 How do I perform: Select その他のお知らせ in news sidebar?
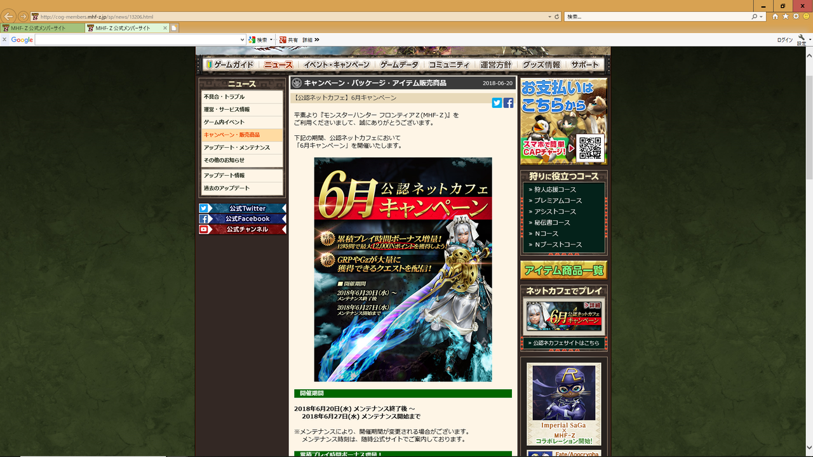pyautogui.click(x=242, y=161)
